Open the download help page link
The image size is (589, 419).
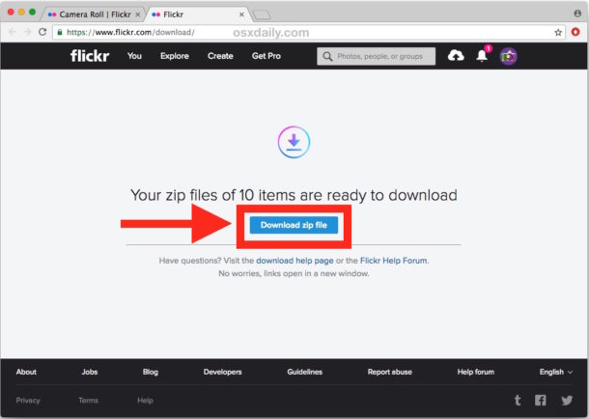tap(294, 261)
